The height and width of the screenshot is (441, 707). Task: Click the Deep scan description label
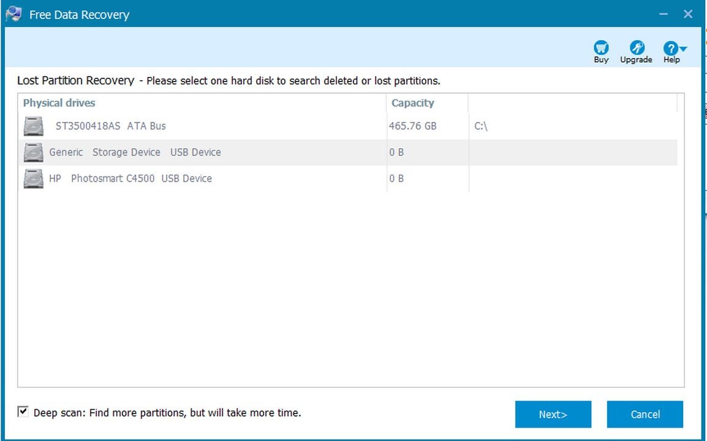pyautogui.click(x=167, y=413)
